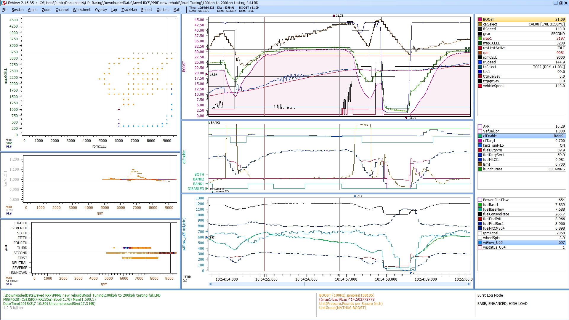Image resolution: width=569 pixels, height=320 pixels.
Task: Click the clEnable channel color icon
Action: [480, 136]
